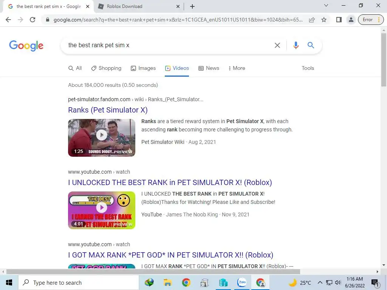This screenshot has height=290, width=387.
Task: Go to Google home via logo
Action: pyautogui.click(x=26, y=46)
